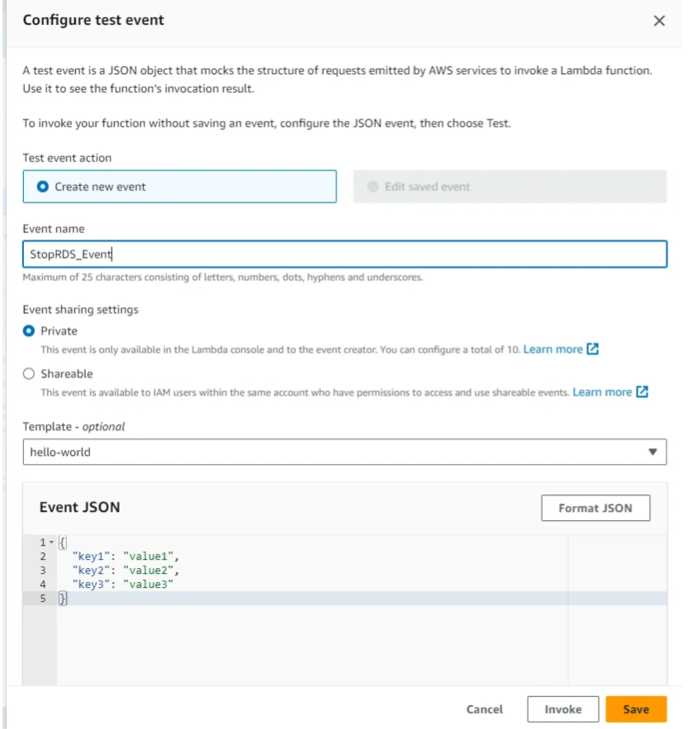
Task: Open Learn more link for Private events
Action: [553, 349]
